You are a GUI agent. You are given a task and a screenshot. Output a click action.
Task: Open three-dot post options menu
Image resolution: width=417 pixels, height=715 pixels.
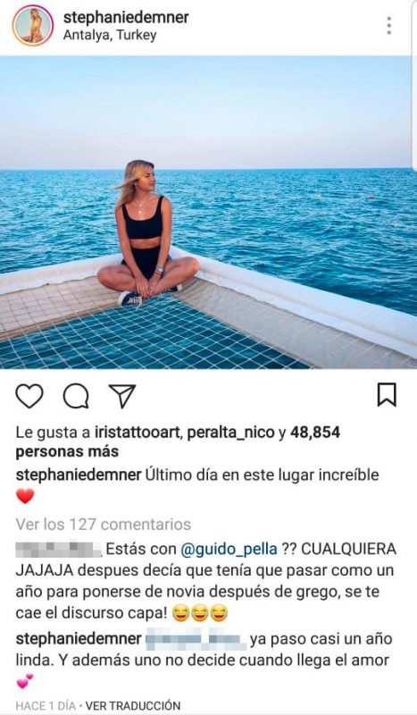(x=388, y=26)
